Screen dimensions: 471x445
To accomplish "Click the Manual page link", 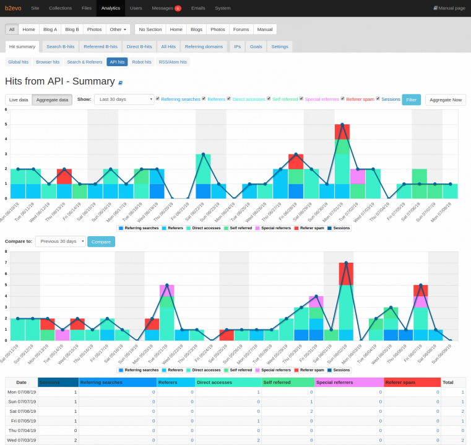I will [449, 8].
